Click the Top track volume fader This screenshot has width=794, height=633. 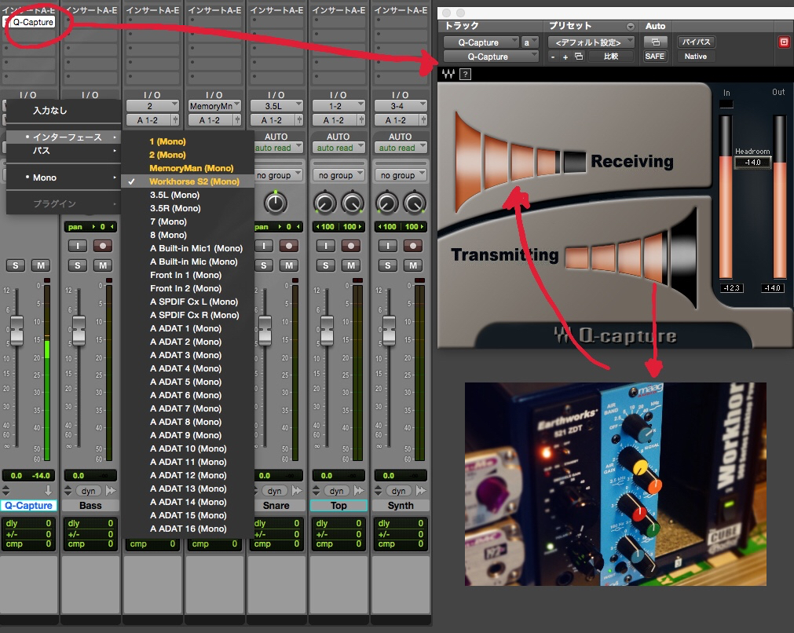tap(327, 329)
